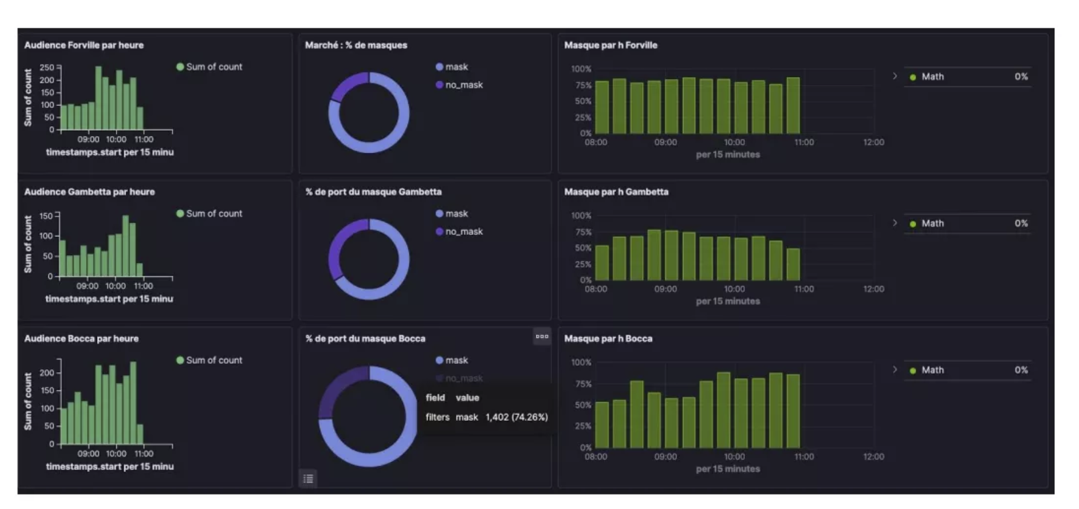Click the green Sum of count swatch in Gambetta
The height and width of the screenshot is (509, 1079).
tap(180, 213)
